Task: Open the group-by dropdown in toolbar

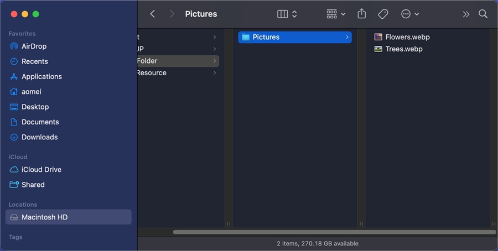Action: (x=336, y=14)
